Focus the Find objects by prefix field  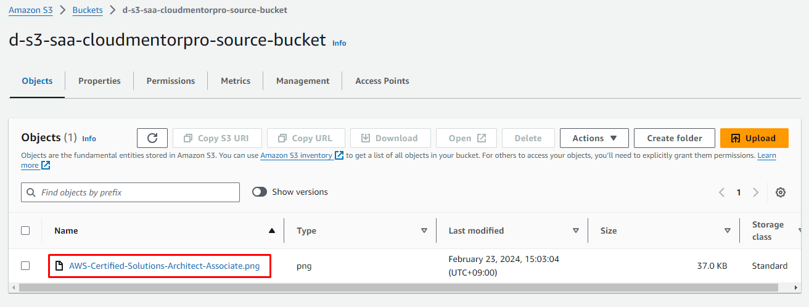click(x=136, y=192)
